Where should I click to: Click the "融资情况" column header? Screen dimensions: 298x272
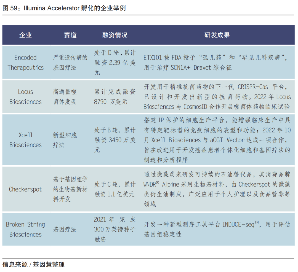click(115, 35)
